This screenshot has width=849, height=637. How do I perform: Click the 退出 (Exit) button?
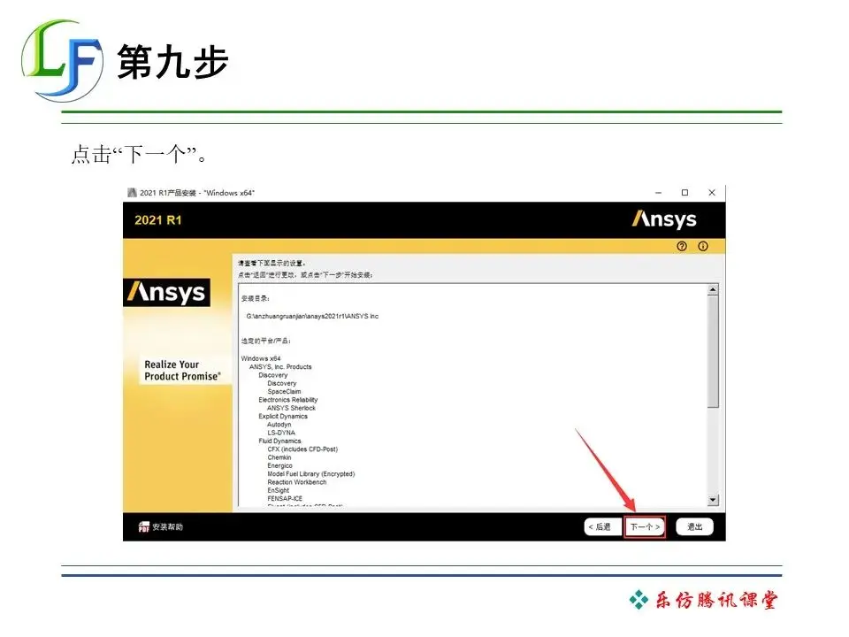click(x=695, y=526)
